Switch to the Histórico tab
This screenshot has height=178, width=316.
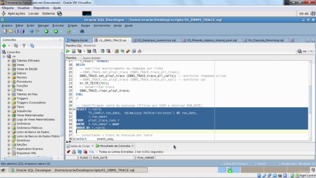point(90,45)
